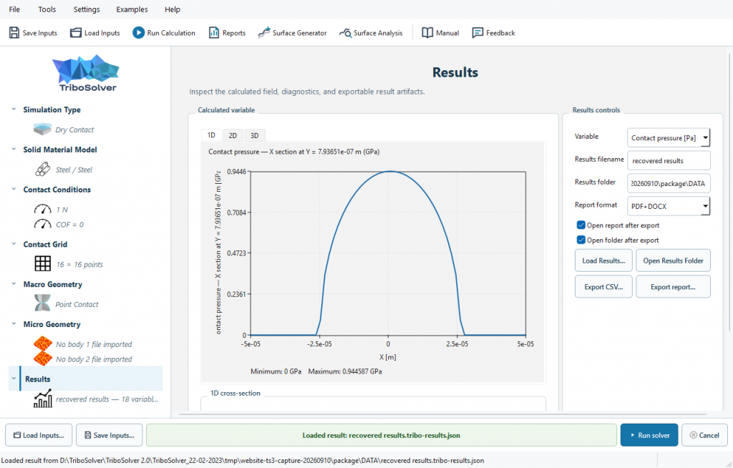Collapse the Results tree section
733x468 pixels.
[14, 379]
